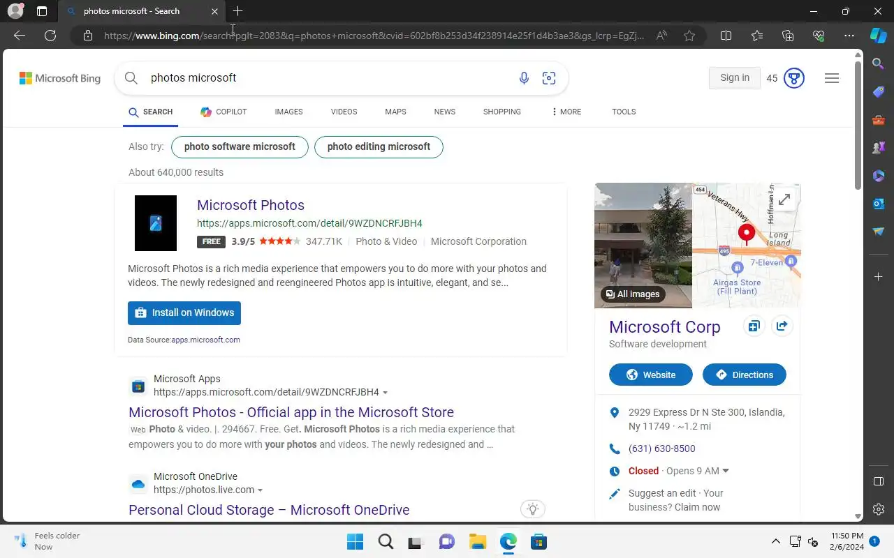This screenshot has width=894, height=558.
Task: Click the Sign in button
Action: coord(735,78)
